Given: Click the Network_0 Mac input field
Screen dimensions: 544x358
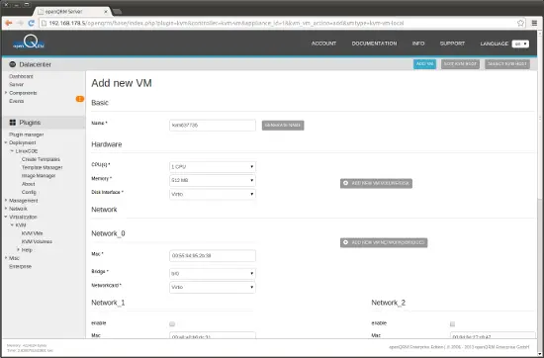Looking at the screenshot, I should (213, 256).
